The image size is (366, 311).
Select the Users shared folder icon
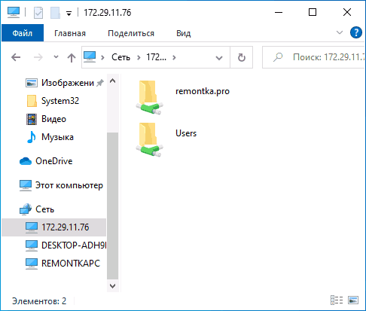149,139
